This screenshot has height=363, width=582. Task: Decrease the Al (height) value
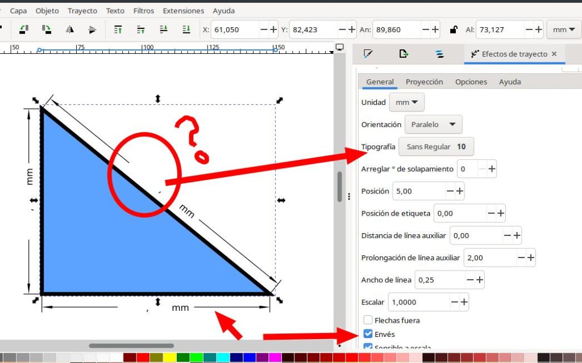point(529,29)
